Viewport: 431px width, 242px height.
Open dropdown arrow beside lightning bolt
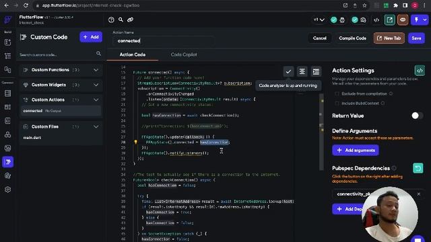tap(425, 19)
